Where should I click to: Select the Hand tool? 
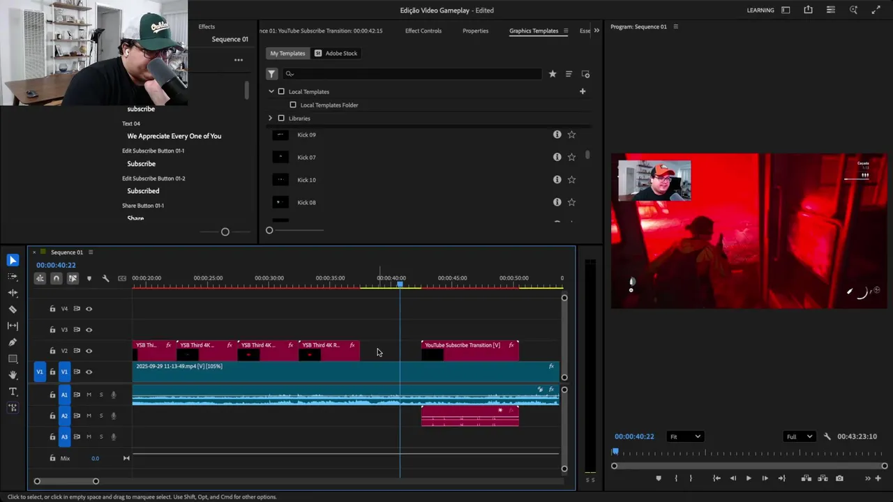[13, 375]
